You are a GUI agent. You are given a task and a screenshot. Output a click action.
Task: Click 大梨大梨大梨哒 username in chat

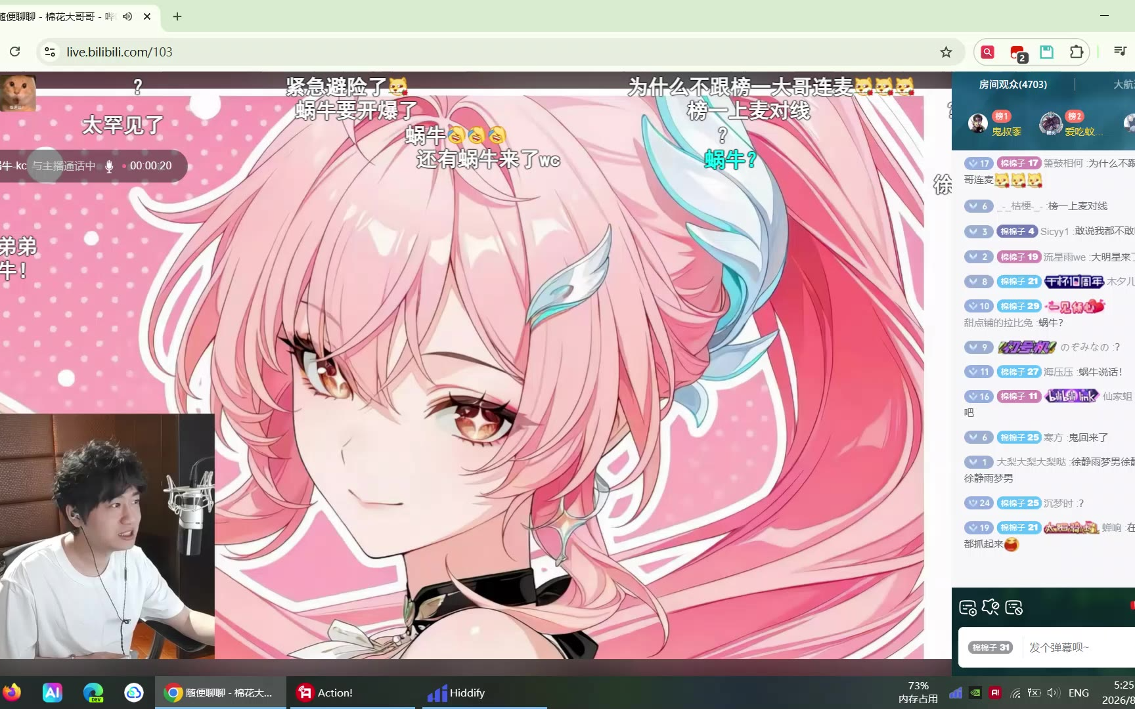click(1031, 462)
